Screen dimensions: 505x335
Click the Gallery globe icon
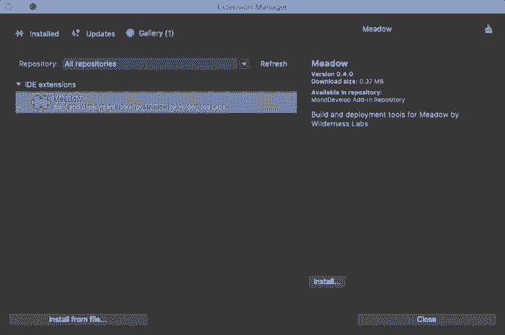pyautogui.click(x=130, y=33)
